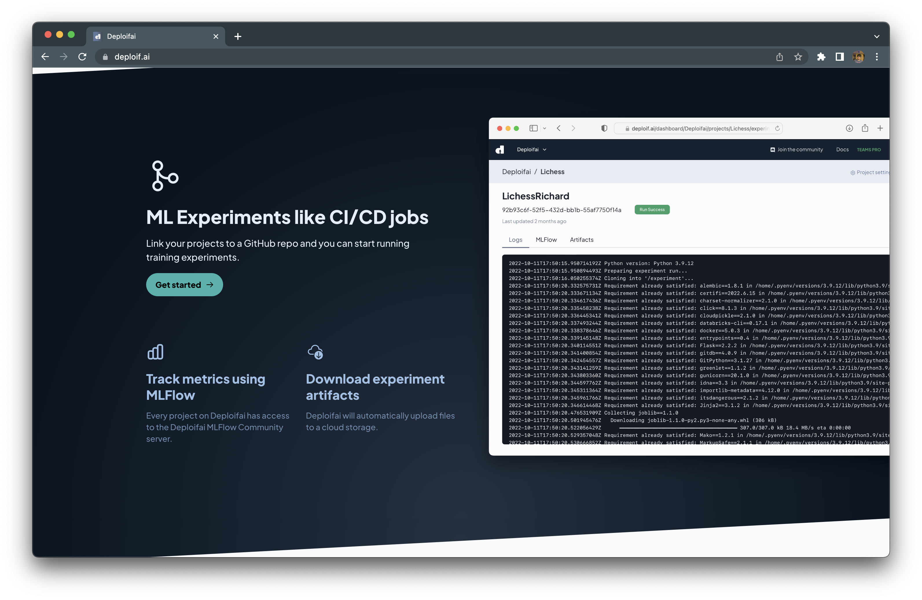Click Join the community link
The width and height of the screenshot is (922, 600).
(796, 150)
